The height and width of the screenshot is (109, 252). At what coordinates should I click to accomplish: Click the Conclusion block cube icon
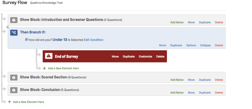(x=14, y=90)
